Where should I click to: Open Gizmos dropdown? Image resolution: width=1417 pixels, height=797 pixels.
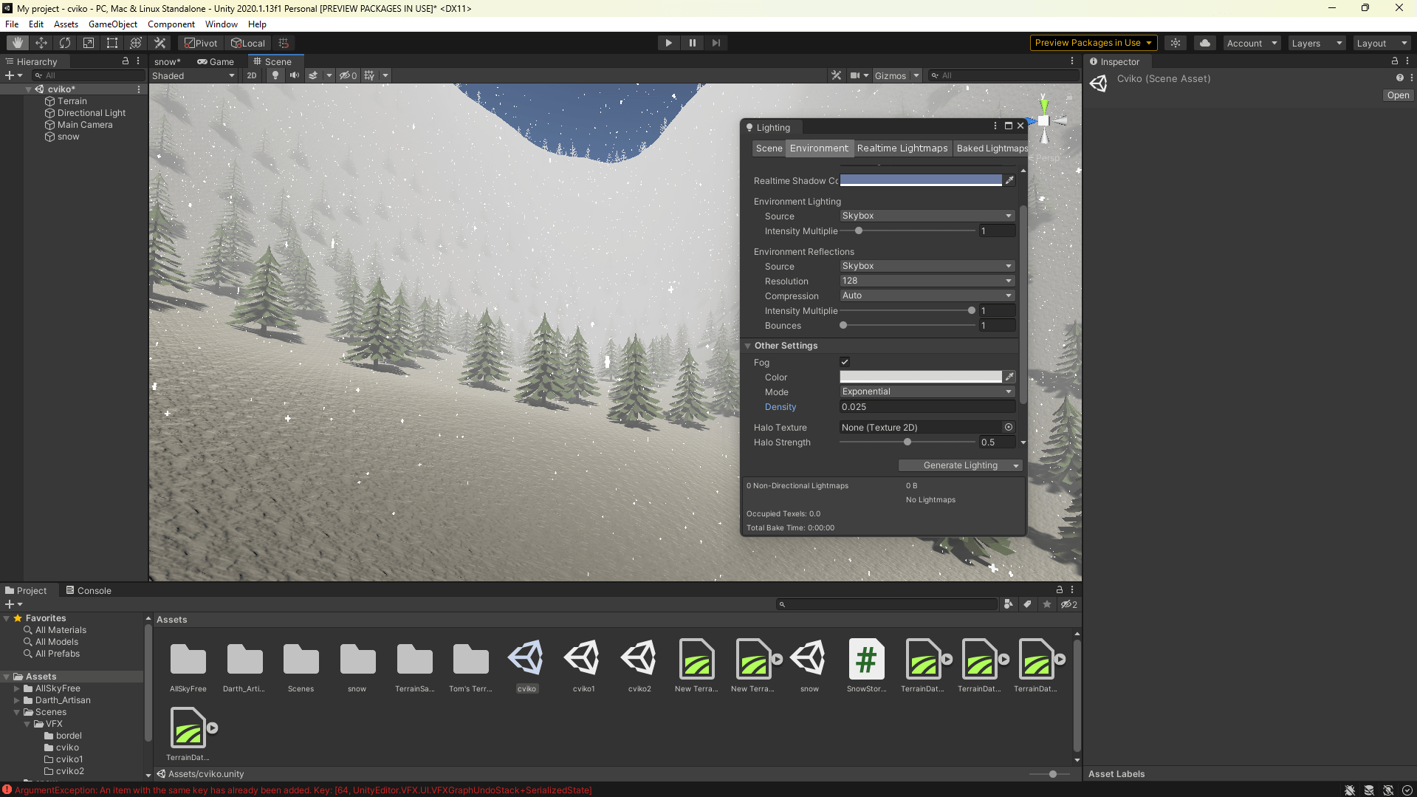tap(896, 75)
